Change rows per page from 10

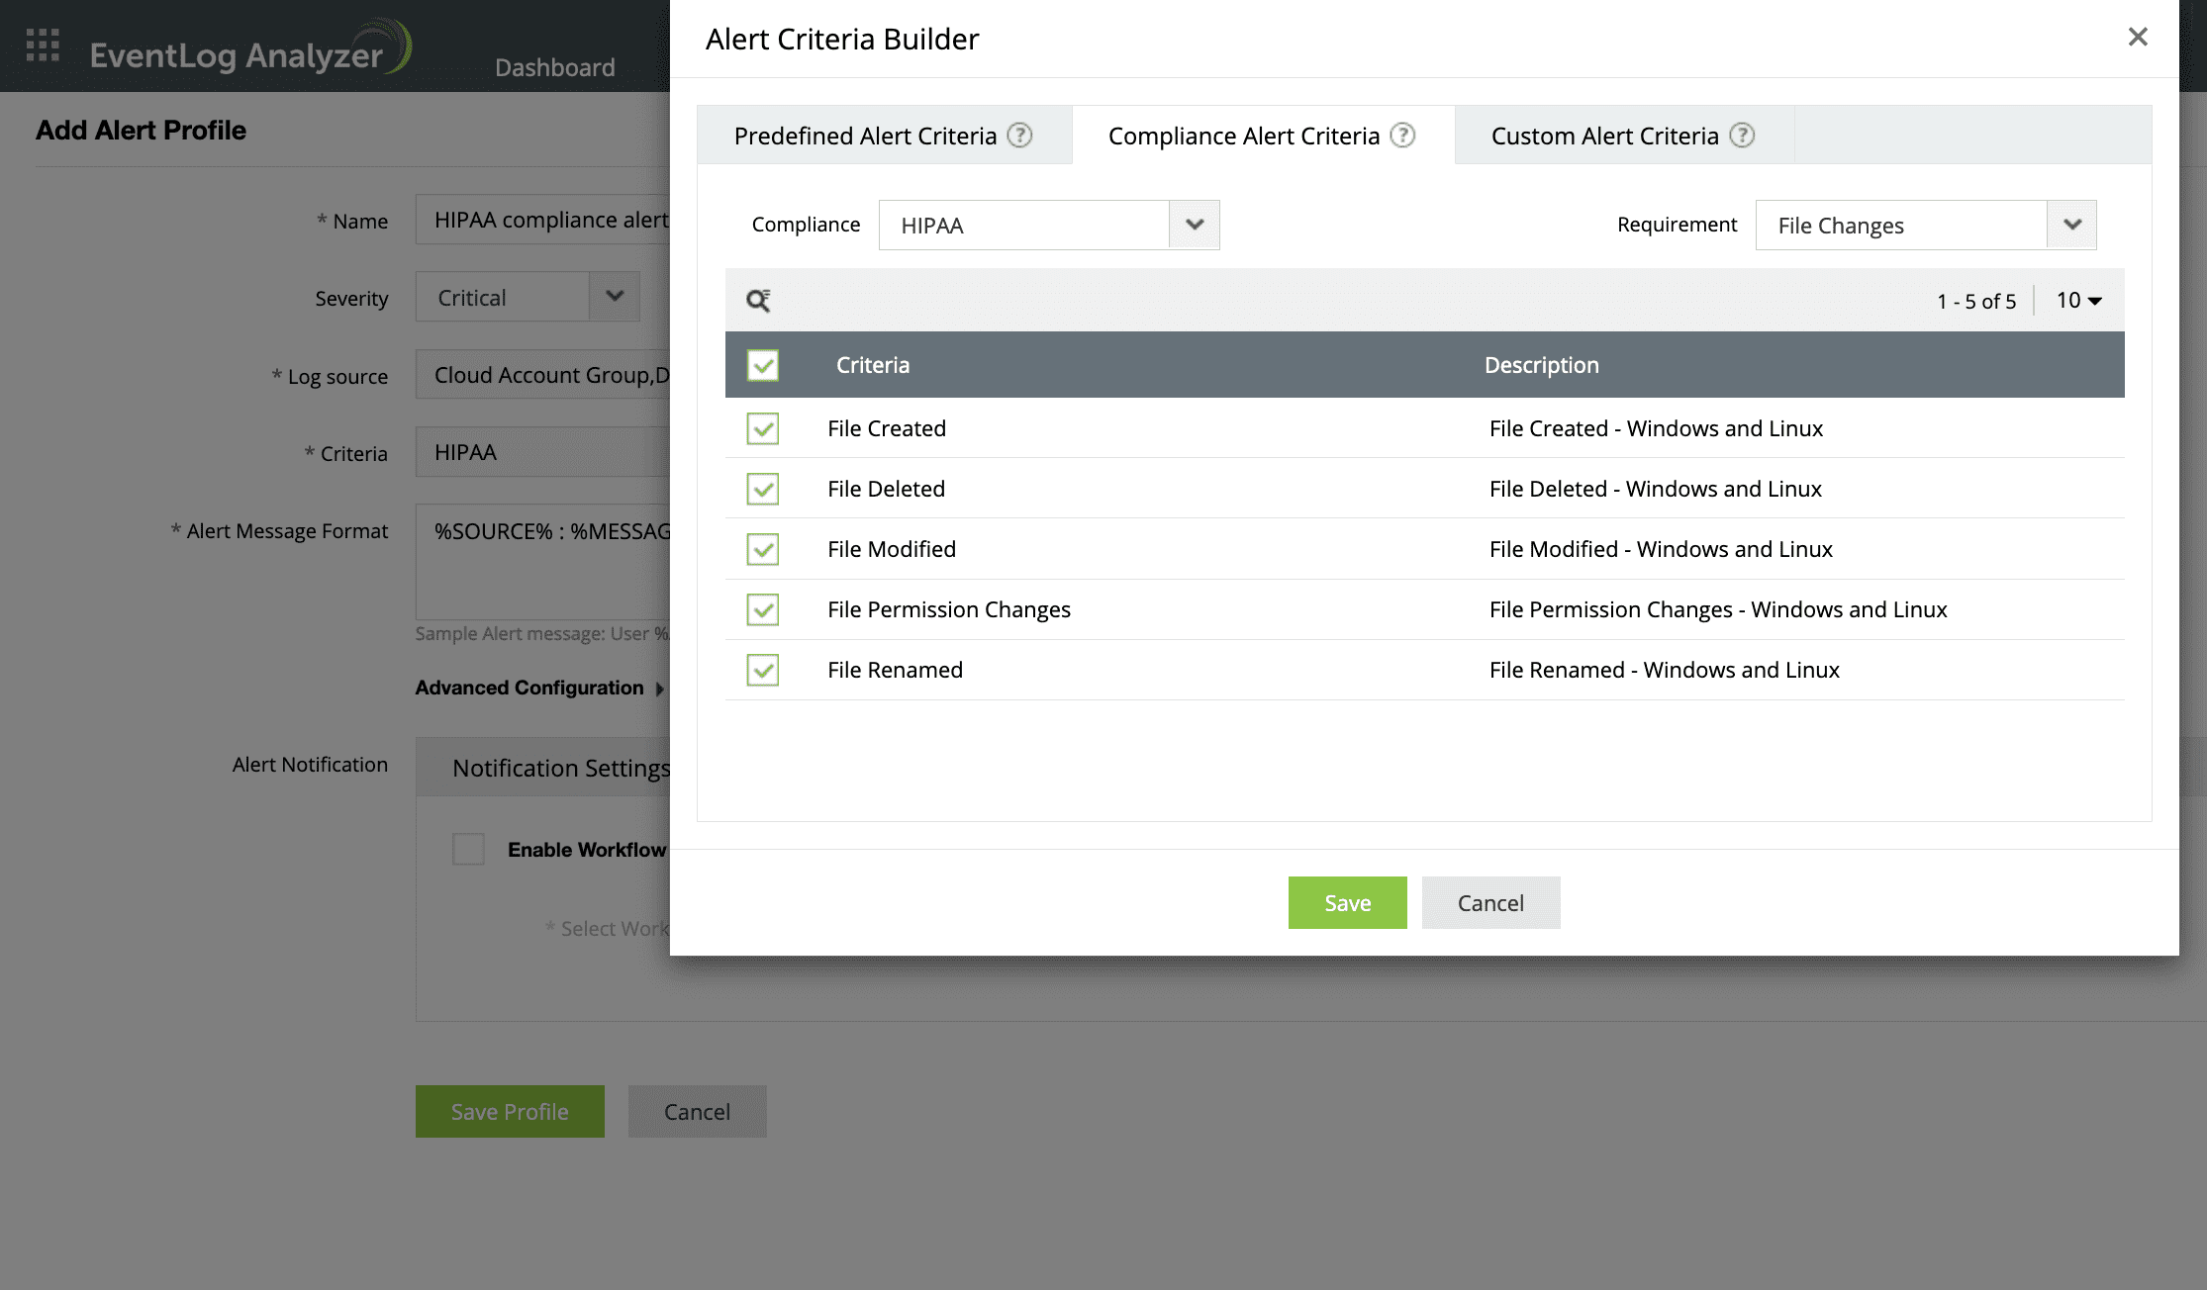point(2078,301)
